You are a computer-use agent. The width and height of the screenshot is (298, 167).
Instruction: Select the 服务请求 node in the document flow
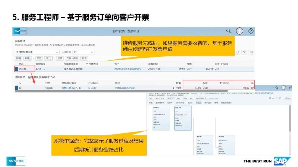161,118
